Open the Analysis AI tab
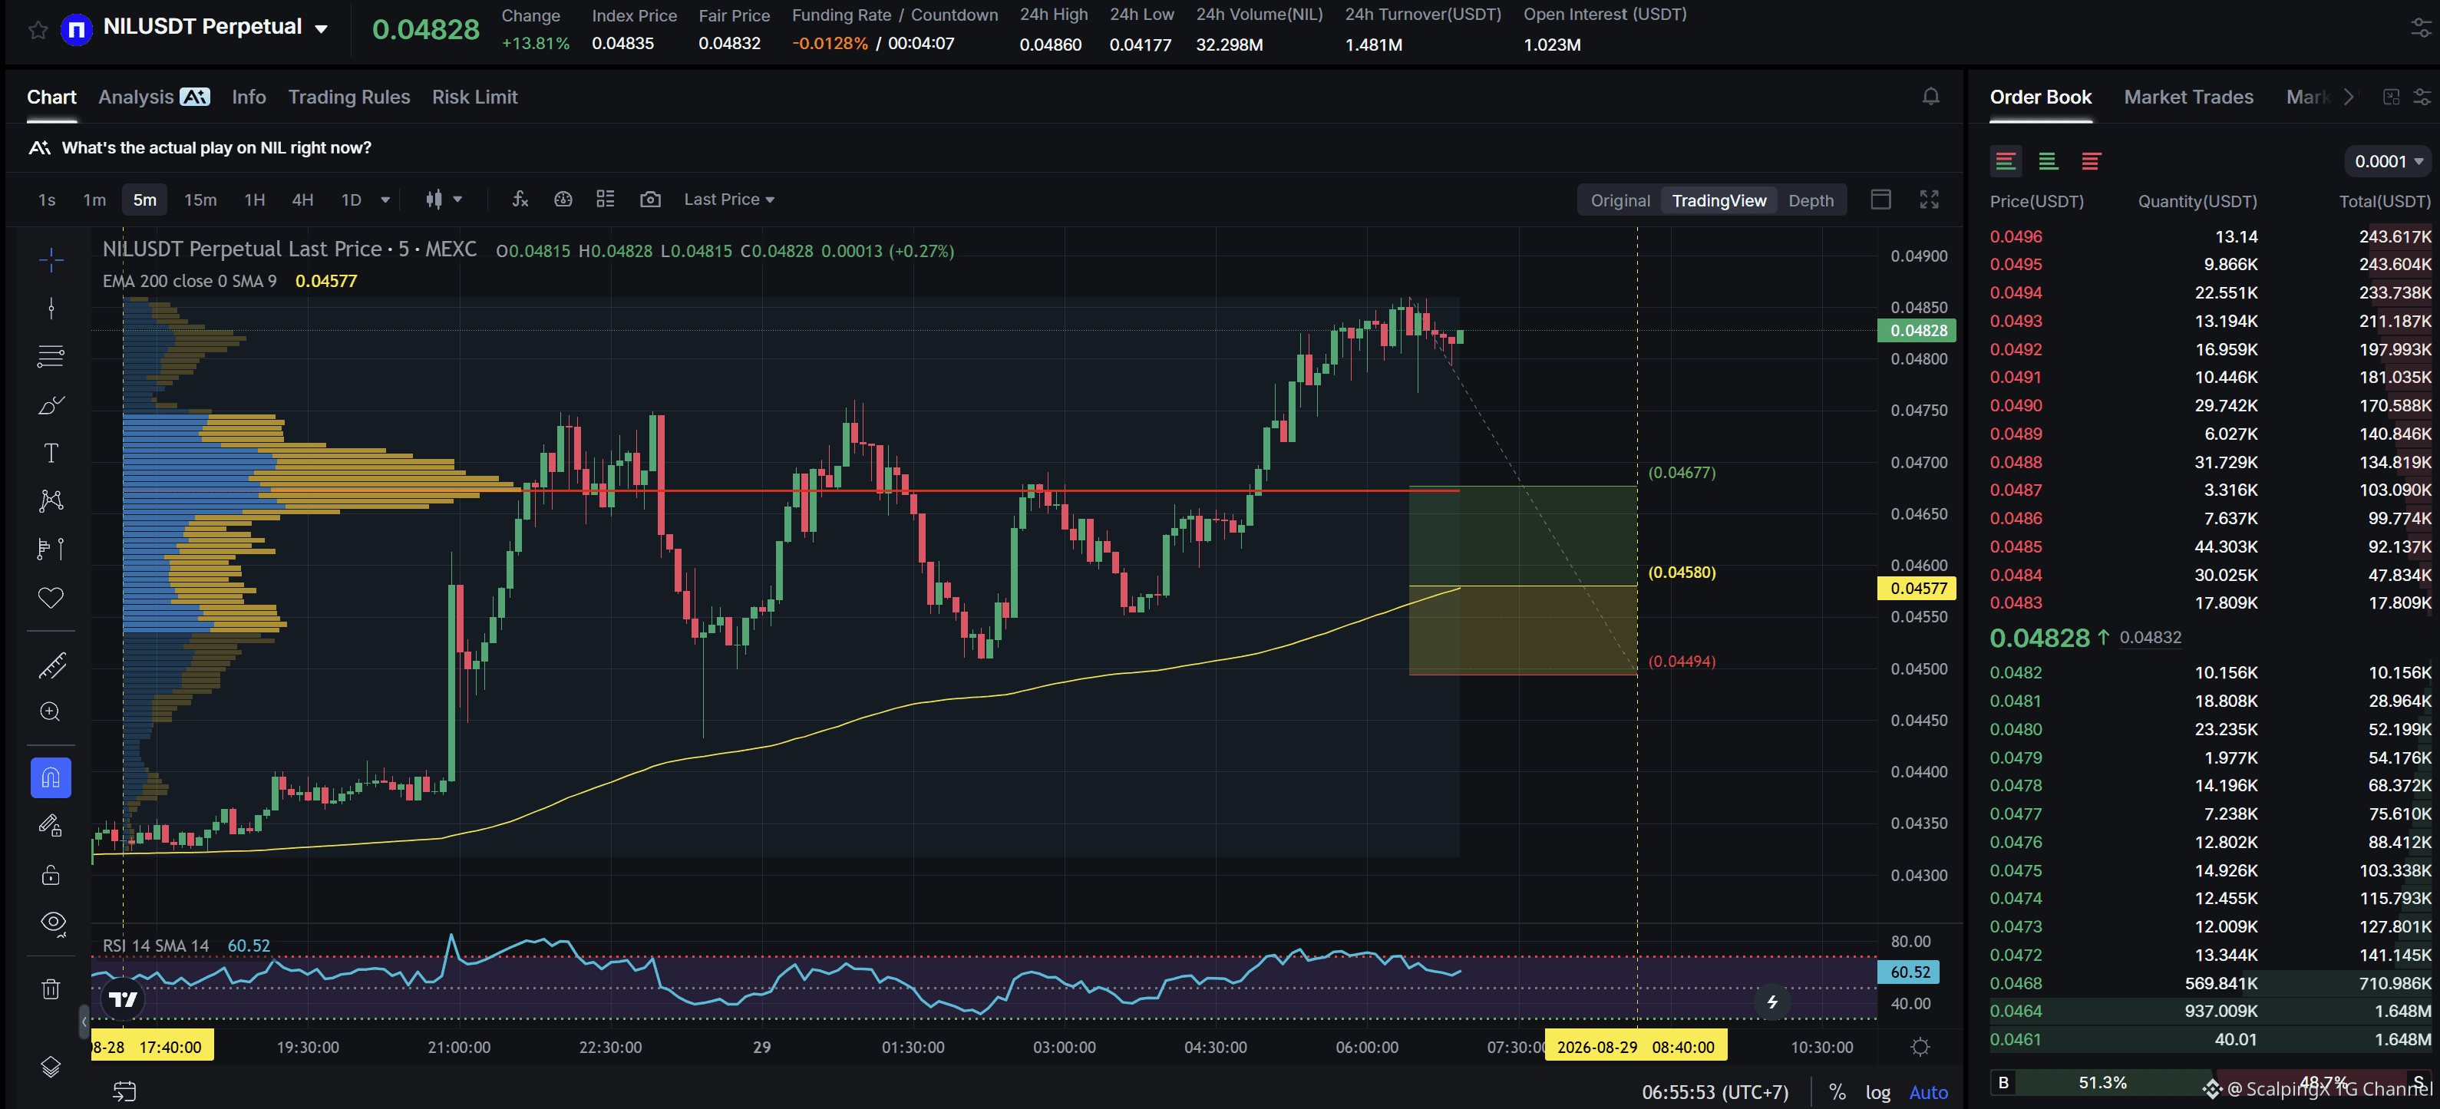The width and height of the screenshot is (2440, 1109). coord(154,97)
